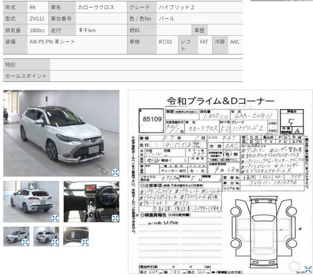Enlarge the auction sheet via corner expand icon

[308, 270]
